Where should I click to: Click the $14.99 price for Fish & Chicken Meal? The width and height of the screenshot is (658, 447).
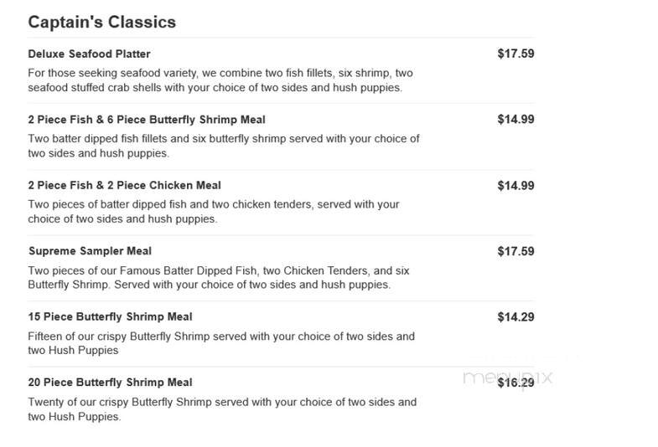(516, 186)
